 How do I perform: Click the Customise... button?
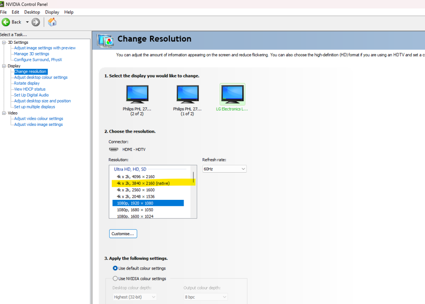[x=123, y=234]
